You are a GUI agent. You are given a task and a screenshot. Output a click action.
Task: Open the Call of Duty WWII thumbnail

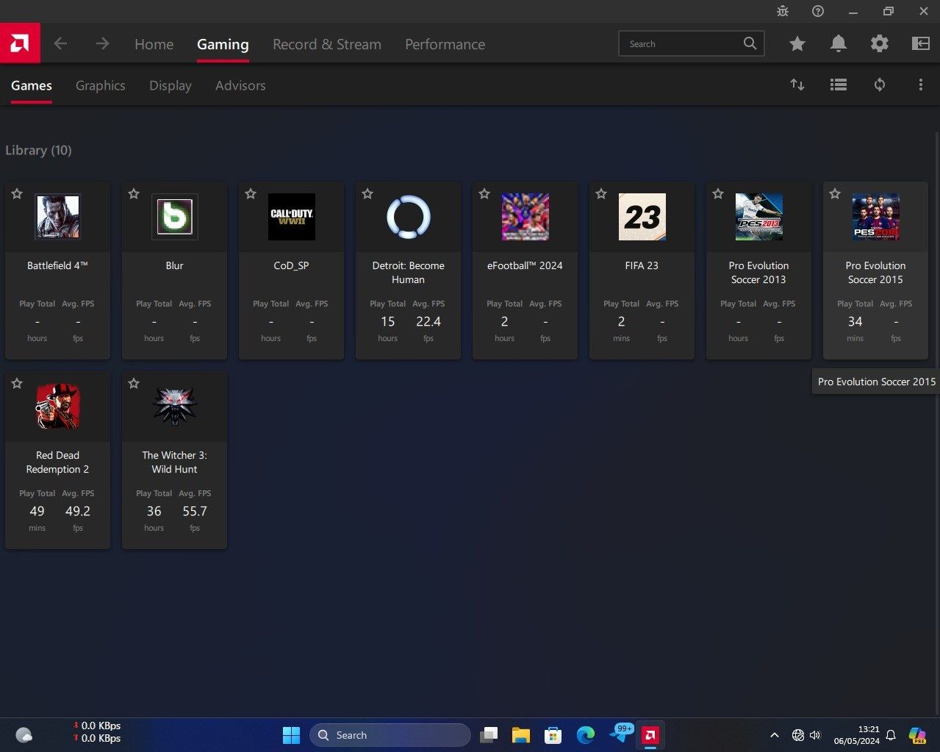pyautogui.click(x=291, y=217)
